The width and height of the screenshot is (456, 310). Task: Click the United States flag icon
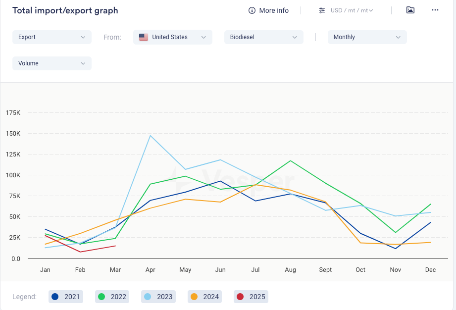(x=144, y=37)
